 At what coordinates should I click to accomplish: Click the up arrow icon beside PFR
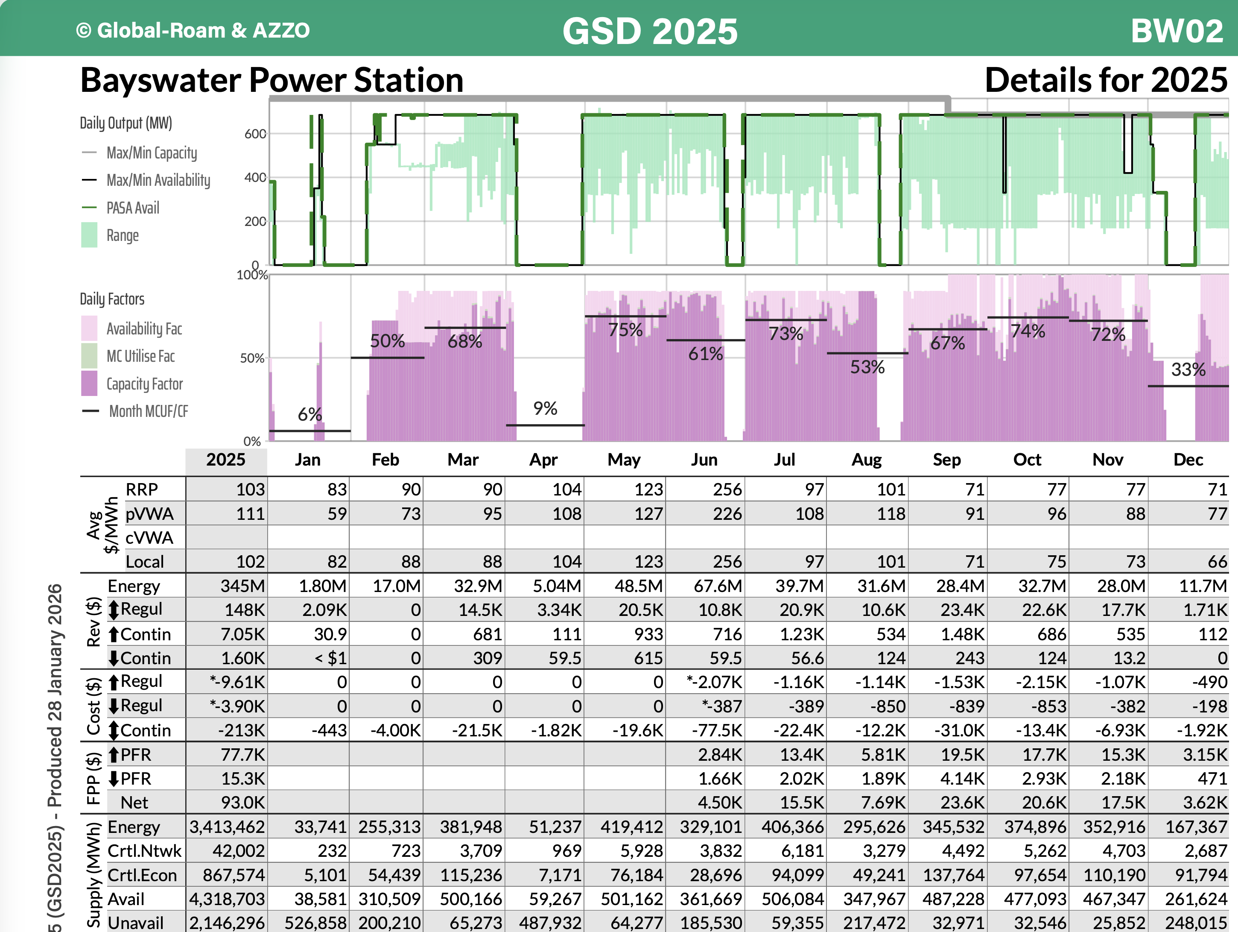[114, 754]
